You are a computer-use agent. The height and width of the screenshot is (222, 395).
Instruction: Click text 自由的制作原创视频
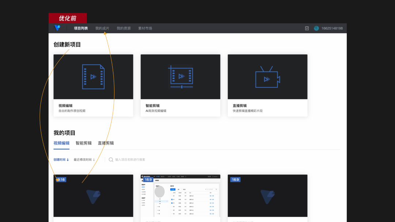[72, 110]
